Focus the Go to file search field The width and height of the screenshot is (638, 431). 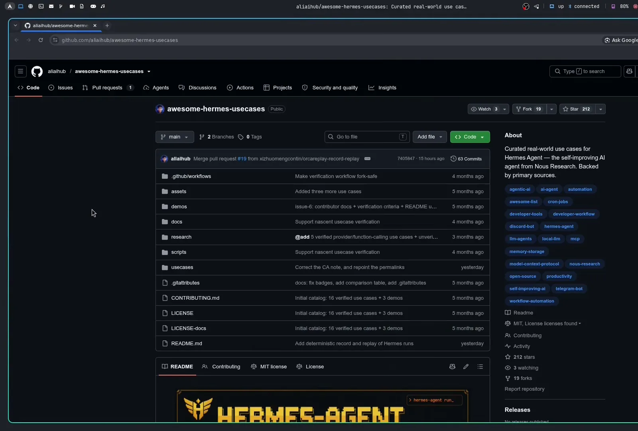367,137
